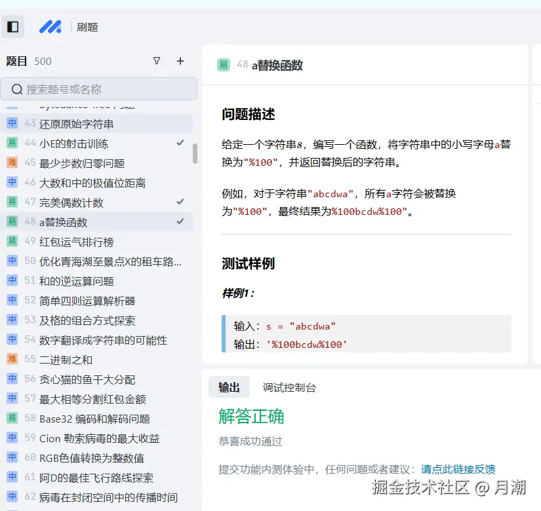Click the 易 difficulty badge beside a替换函数 title
Image resolution: width=541 pixels, height=511 pixels.
click(x=223, y=66)
